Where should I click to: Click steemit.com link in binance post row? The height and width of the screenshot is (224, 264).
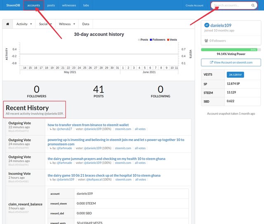pos(123,129)
